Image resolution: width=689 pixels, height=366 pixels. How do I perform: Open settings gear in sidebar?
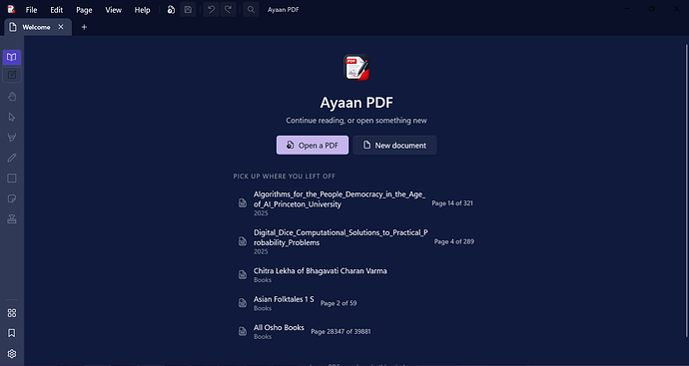click(12, 354)
